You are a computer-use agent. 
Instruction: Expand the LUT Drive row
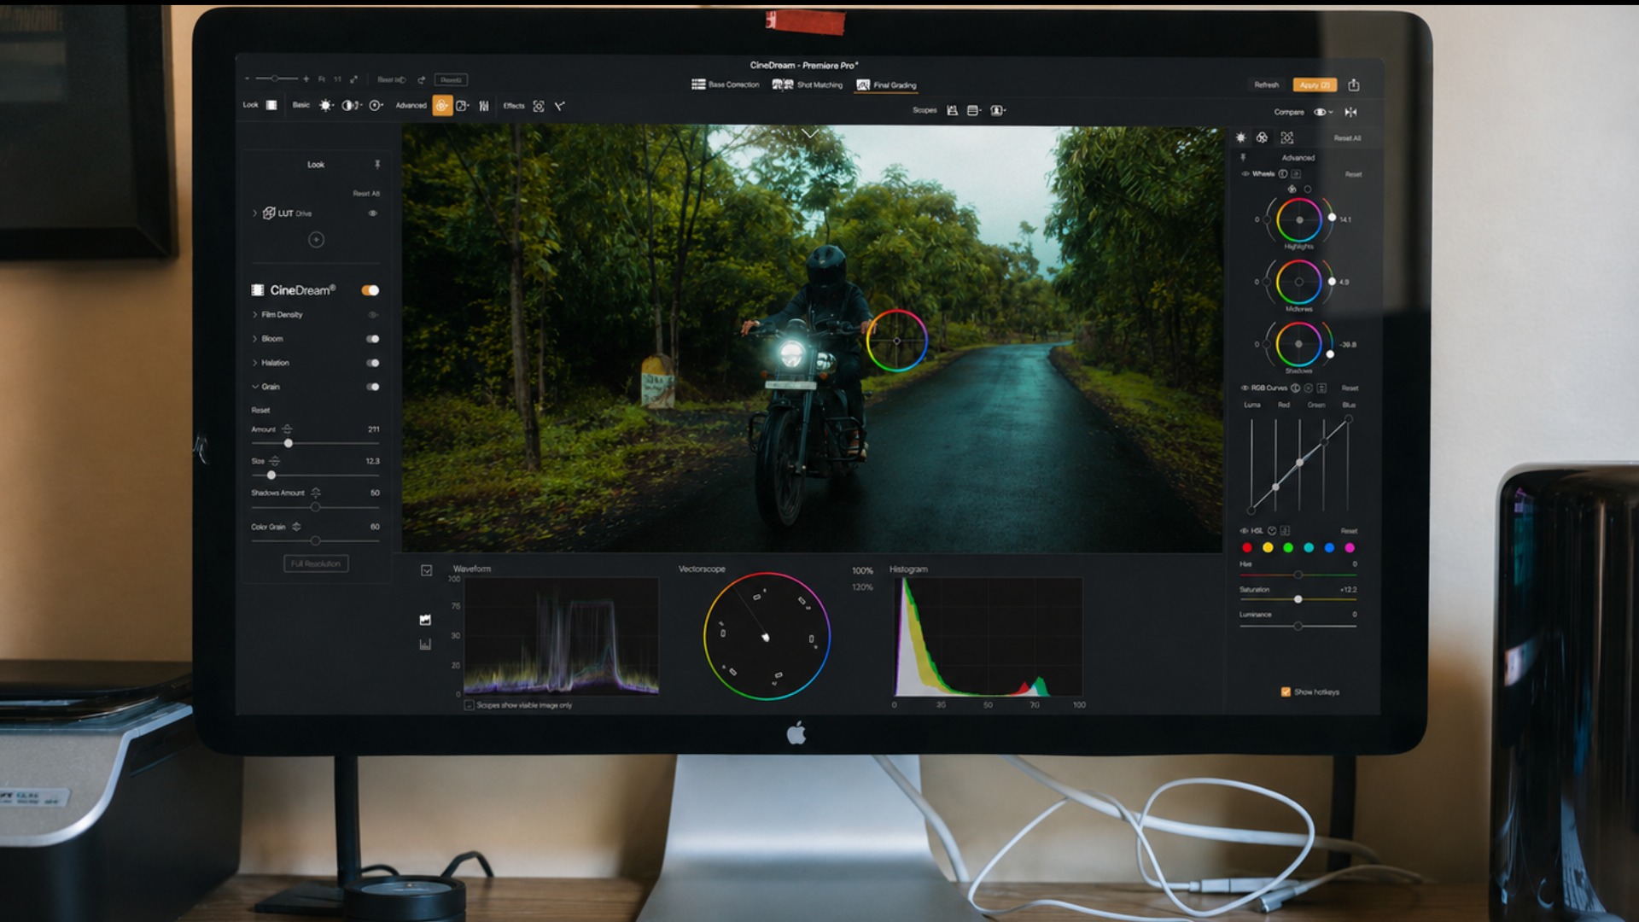click(x=254, y=213)
